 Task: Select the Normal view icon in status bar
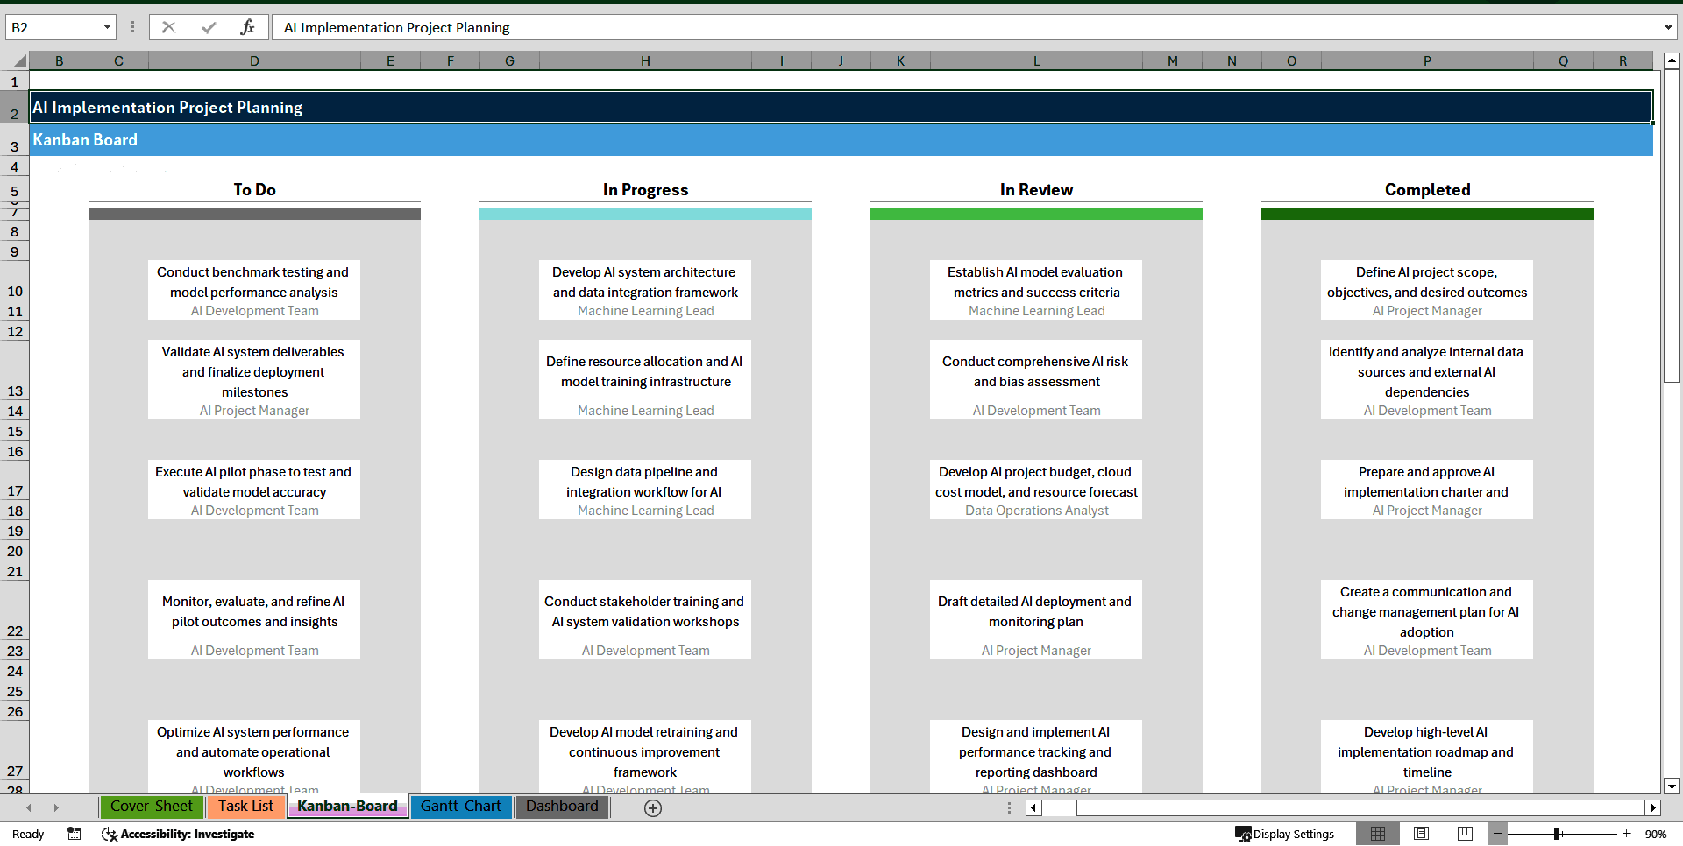(x=1378, y=834)
